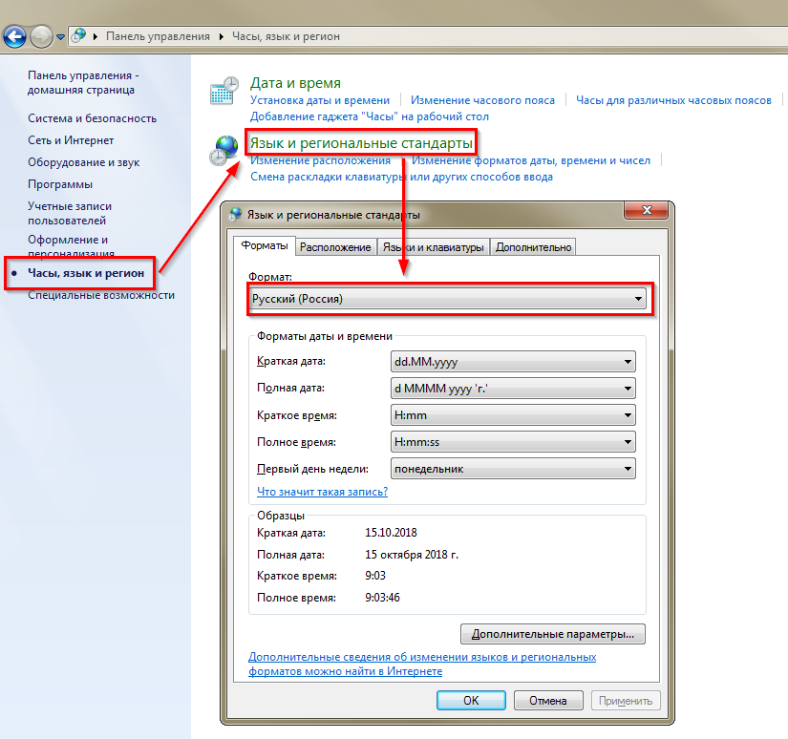788x739 pixels.
Task: Open the Дополнительные сведения об изменении языков link
Action: point(422,665)
